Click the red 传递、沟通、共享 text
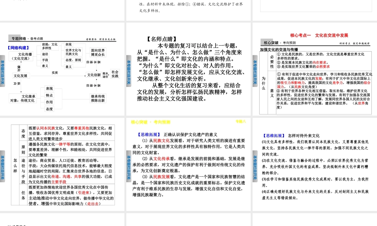Viewport: 377px width, 226px height. coord(67,177)
